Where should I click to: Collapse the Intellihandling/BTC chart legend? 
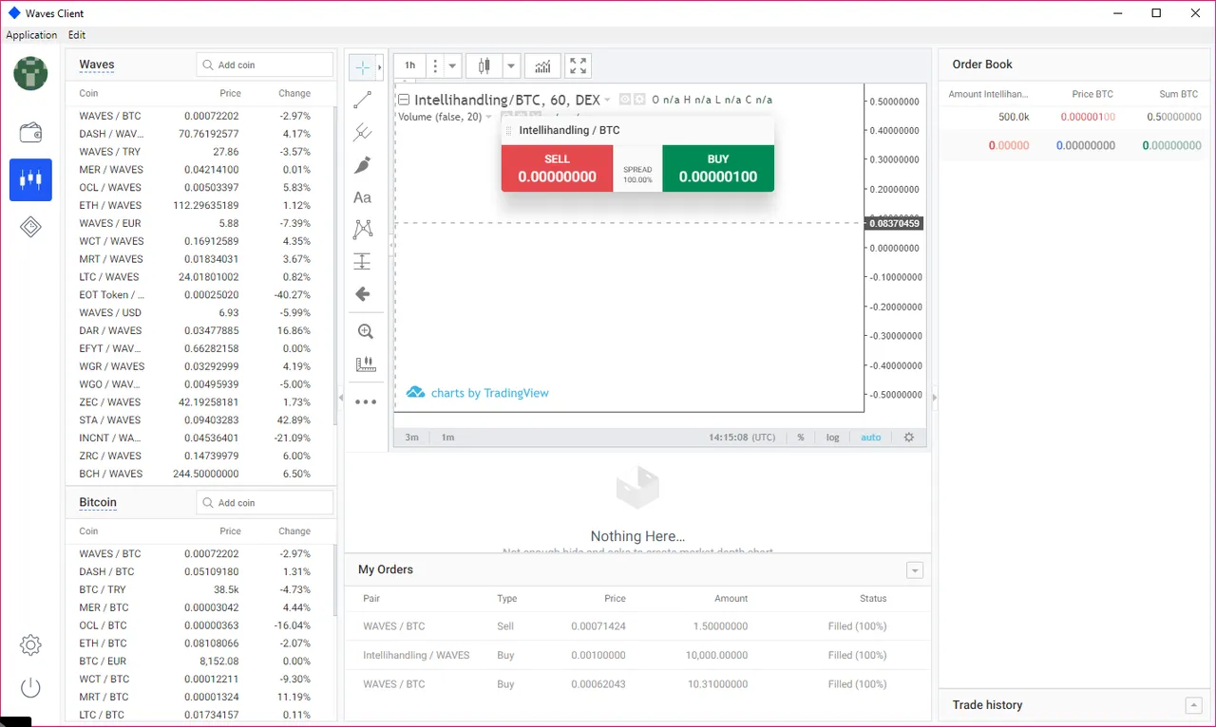404,100
